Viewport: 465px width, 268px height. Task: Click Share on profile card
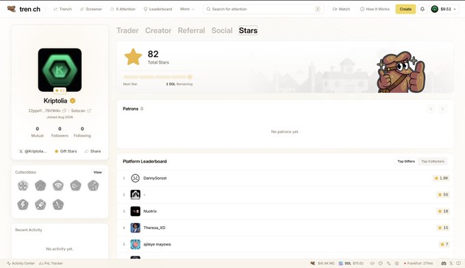[92, 151]
